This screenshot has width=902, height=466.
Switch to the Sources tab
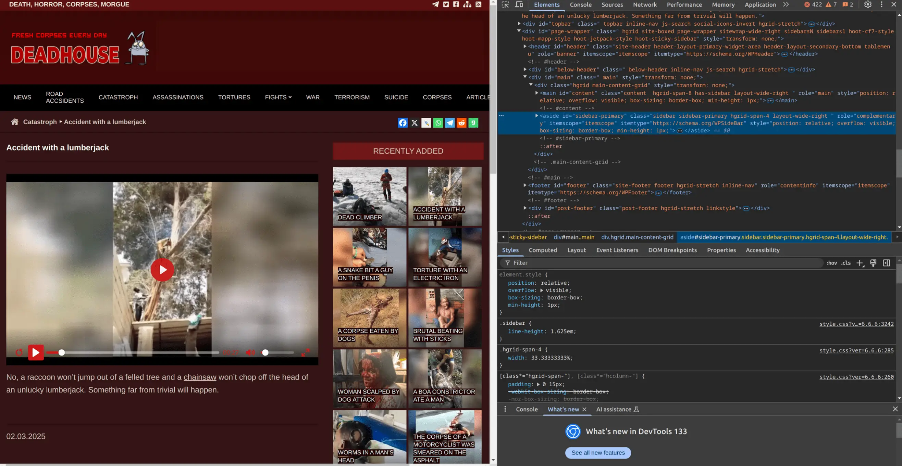(x=612, y=4)
